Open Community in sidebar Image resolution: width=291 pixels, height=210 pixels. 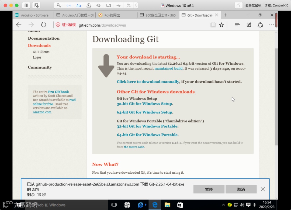40,67
